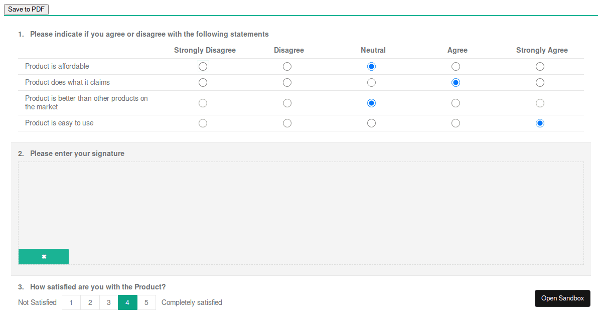Select Disagree for Product is better statement
This screenshot has width=602, height=316.
point(287,103)
